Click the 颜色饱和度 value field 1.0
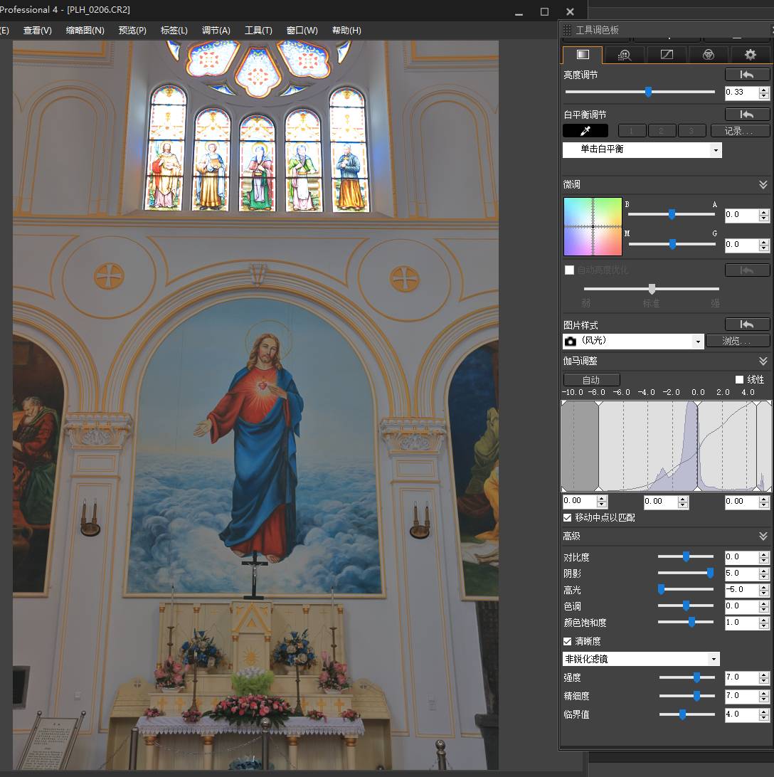774x777 pixels. 742,623
